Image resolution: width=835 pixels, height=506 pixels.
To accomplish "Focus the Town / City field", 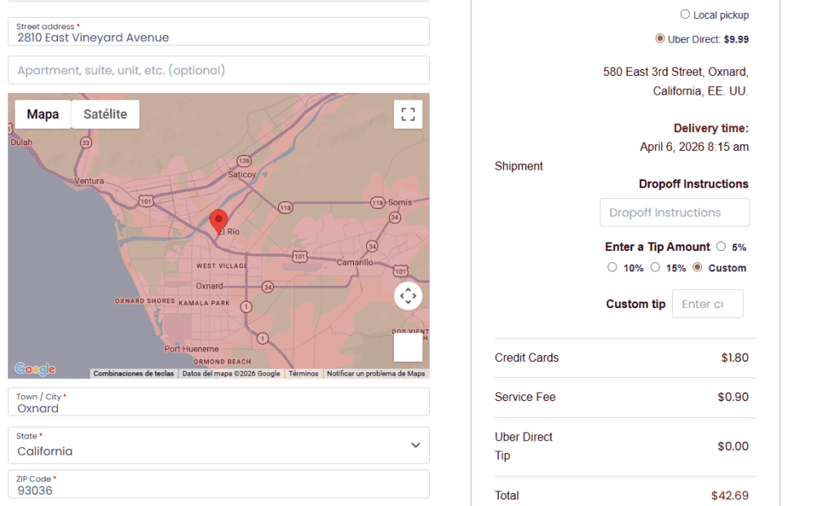I will [219, 403].
